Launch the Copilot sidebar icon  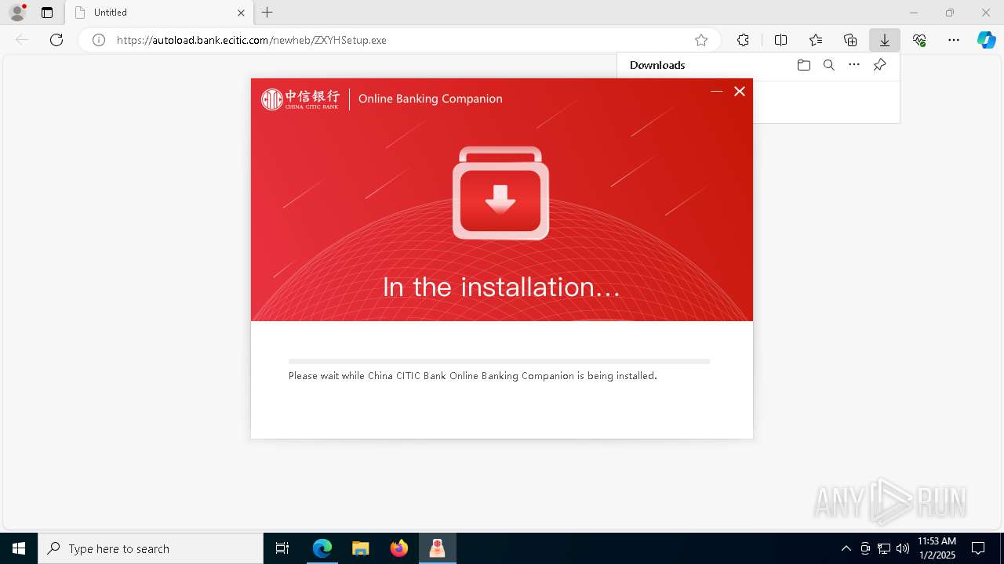pos(987,40)
